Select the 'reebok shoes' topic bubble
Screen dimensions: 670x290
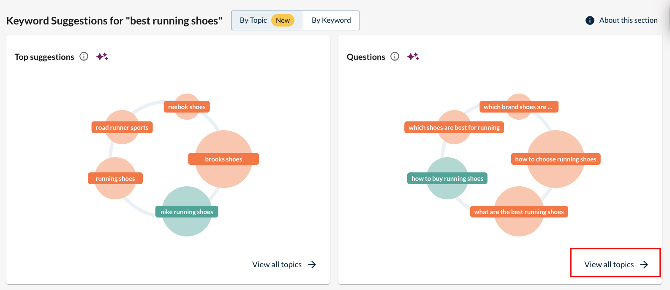point(187,107)
